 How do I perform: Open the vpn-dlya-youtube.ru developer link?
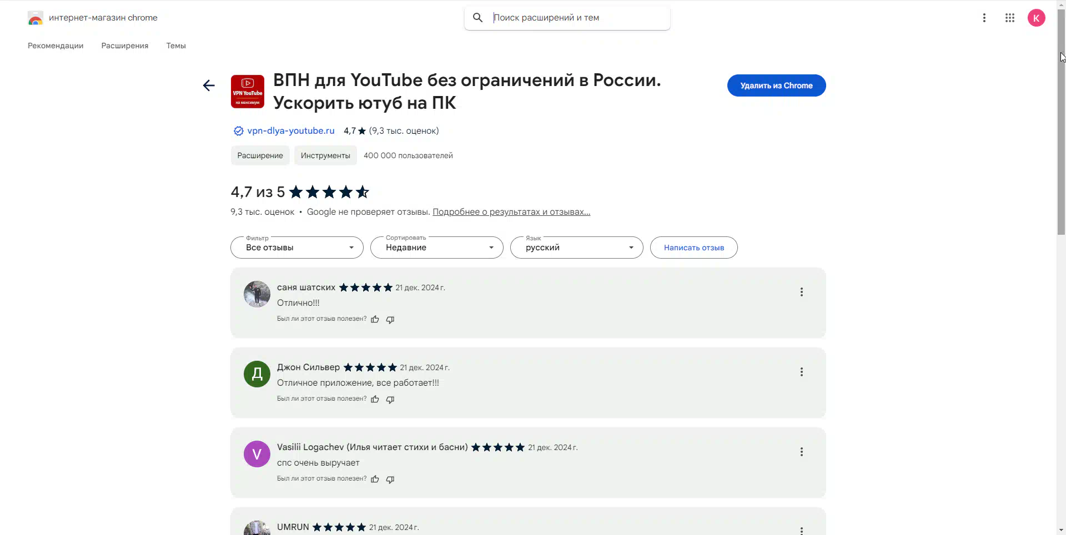pos(291,131)
